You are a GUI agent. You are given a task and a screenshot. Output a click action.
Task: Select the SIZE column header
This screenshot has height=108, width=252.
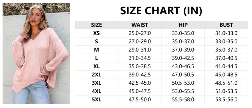click(x=97, y=25)
